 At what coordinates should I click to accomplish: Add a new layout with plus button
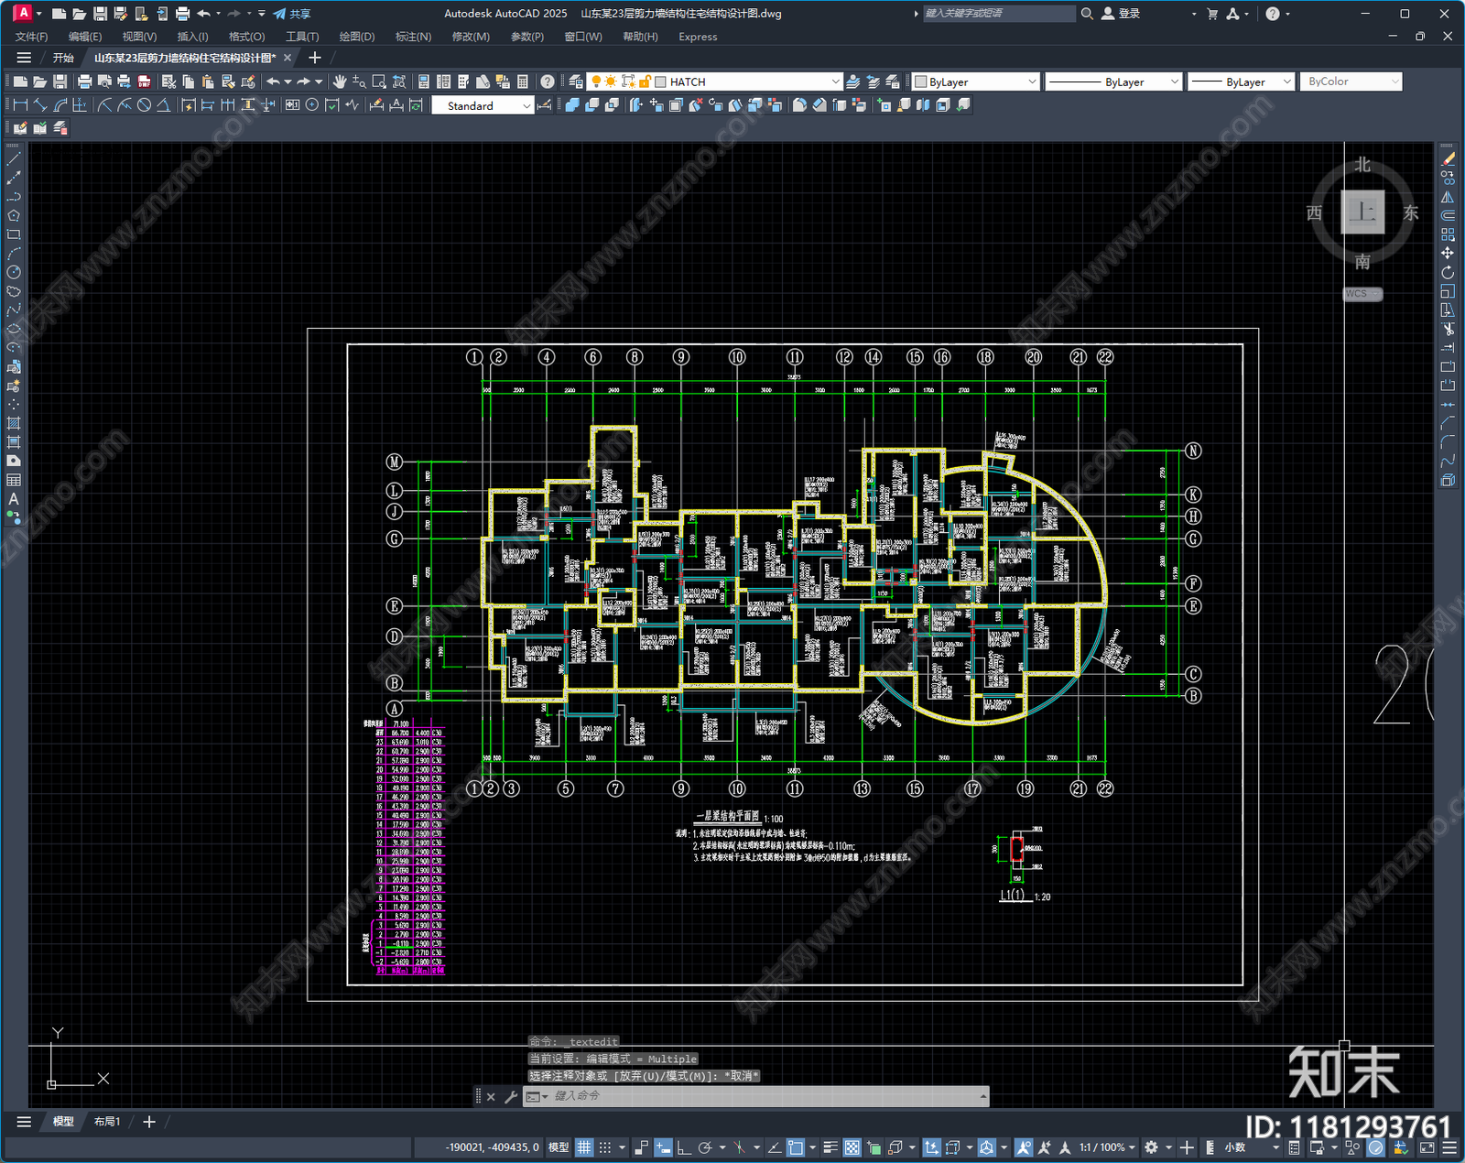pos(149,1121)
